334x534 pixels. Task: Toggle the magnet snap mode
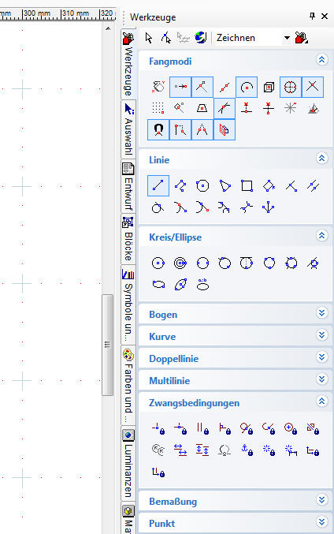[x=158, y=130]
